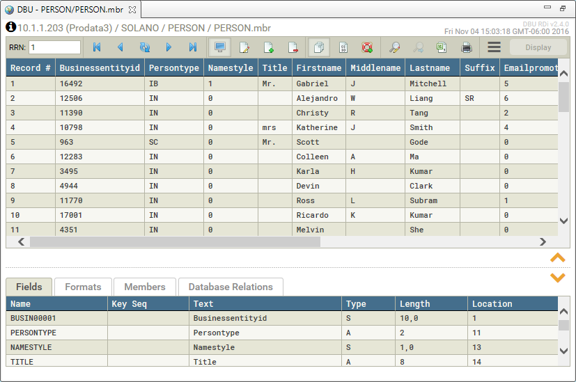The height and width of the screenshot is (382, 576).
Task: Expand lower panel with orange down chevron
Action: (x=558, y=278)
